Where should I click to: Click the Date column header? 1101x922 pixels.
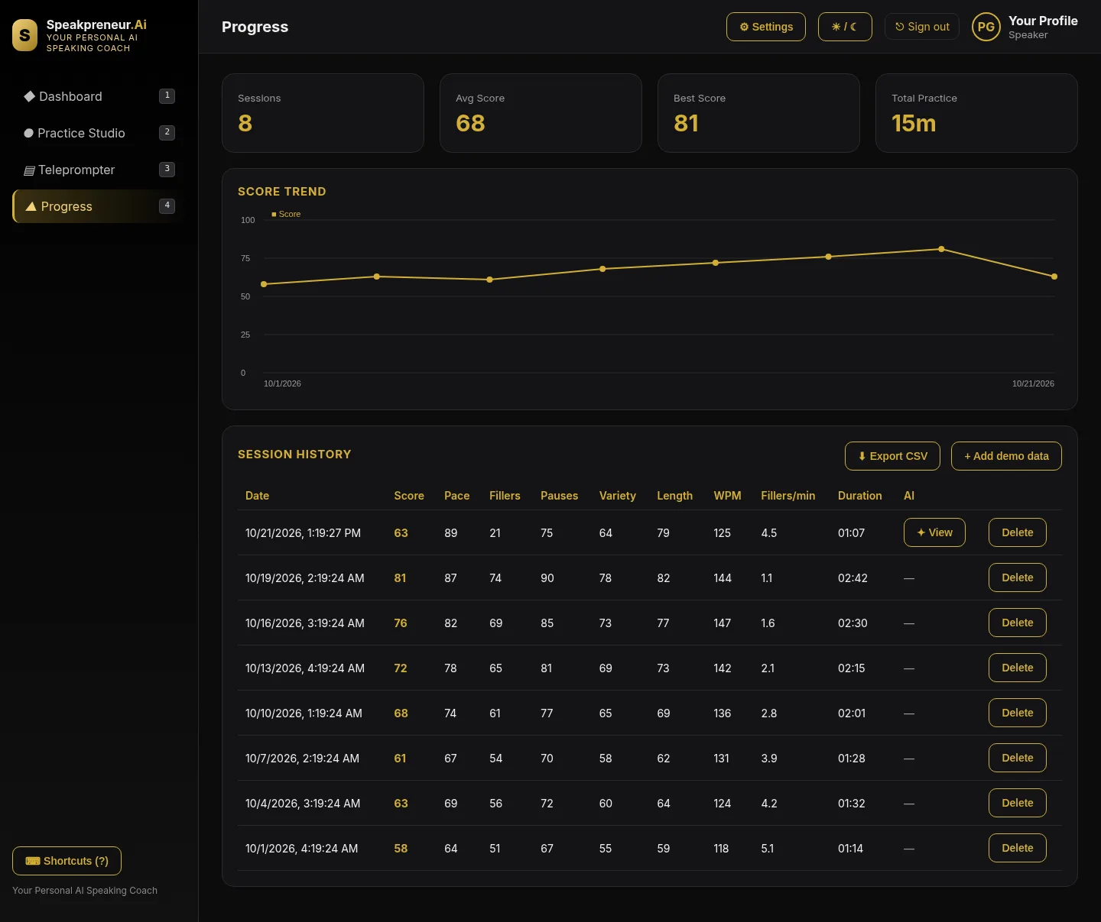click(257, 496)
